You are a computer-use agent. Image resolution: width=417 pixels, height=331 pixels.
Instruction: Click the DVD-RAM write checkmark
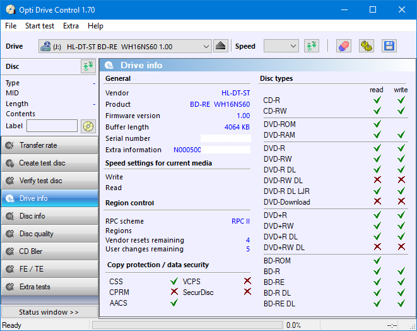[401, 135]
